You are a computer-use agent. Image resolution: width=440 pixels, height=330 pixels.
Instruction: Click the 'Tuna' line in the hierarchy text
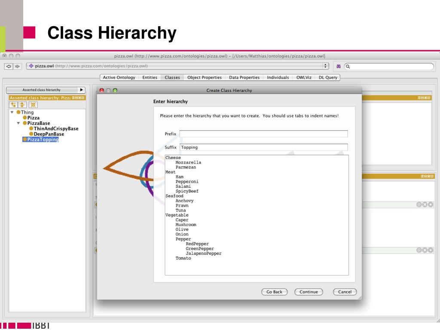[181, 210]
